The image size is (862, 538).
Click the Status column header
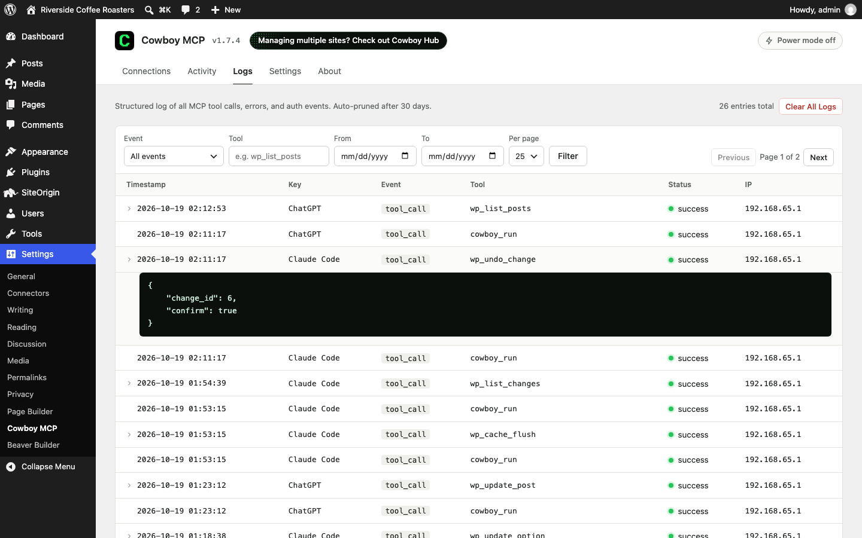click(679, 185)
